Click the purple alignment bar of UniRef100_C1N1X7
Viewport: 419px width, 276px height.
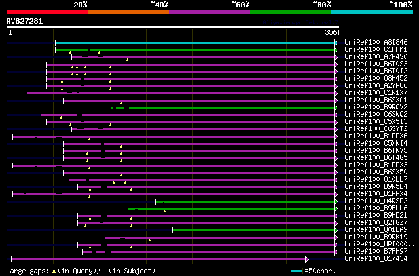[181, 94]
